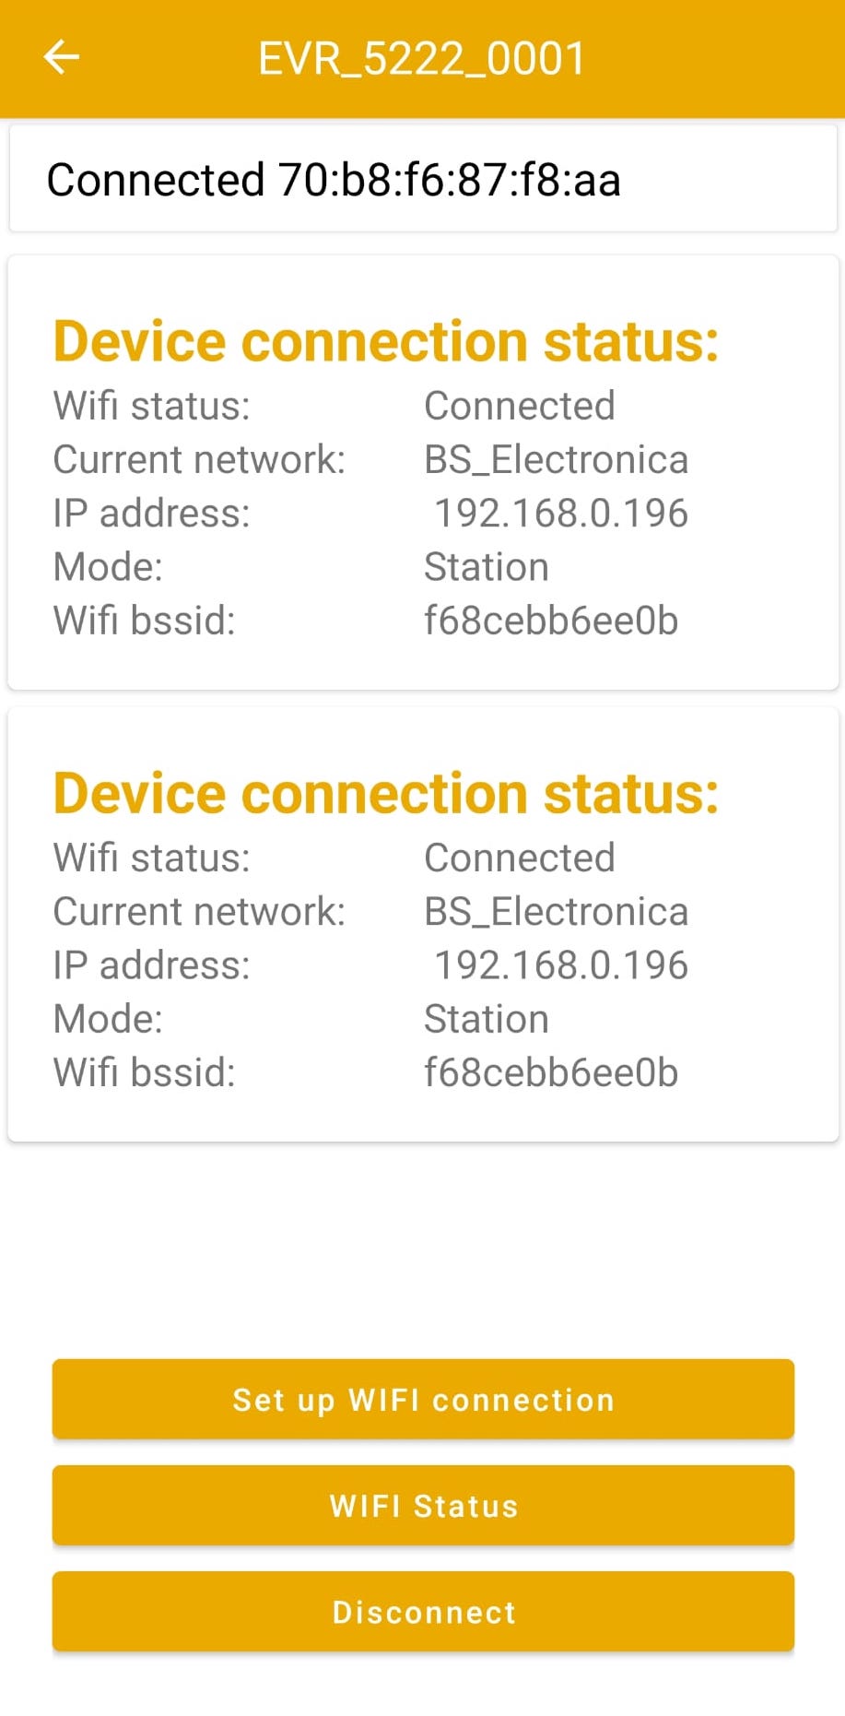Tap the back arrow icon
This screenshot has width=845, height=1716.
point(62,57)
